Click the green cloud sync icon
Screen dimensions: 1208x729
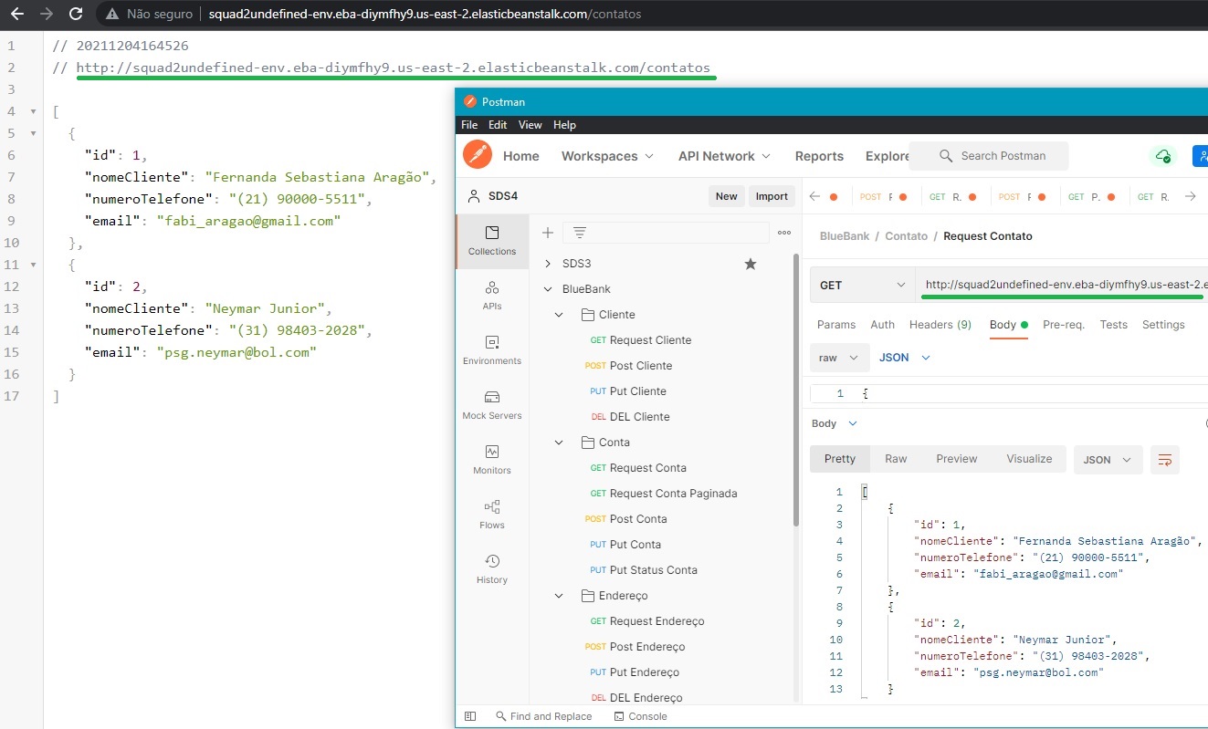(1162, 156)
